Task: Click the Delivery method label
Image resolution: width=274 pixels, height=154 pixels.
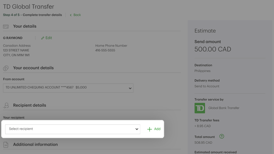Action: pyautogui.click(x=207, y=80)
